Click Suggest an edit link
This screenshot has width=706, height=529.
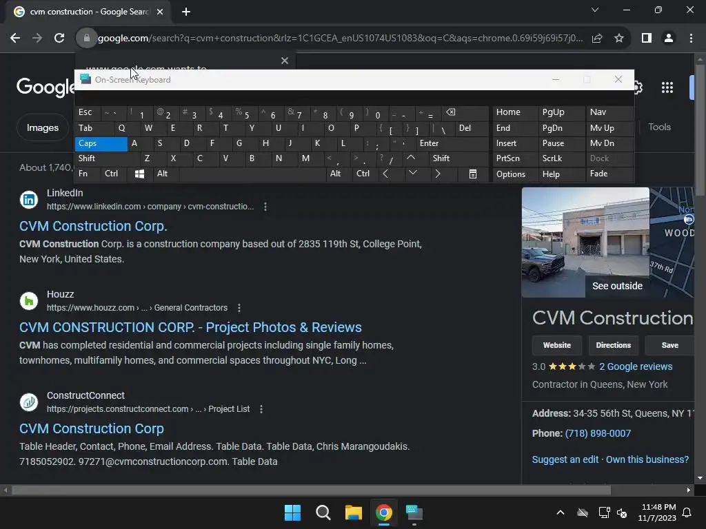(x=565, y=459)
